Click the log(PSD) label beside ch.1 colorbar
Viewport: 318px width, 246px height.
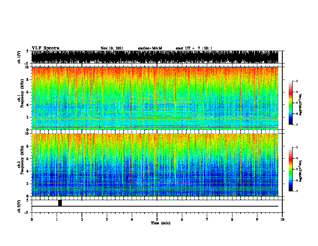(301, 105)
